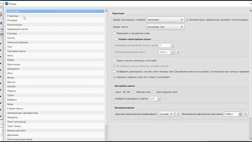
Task: Select 'Динамика' list item
Action: pos(55,135)
